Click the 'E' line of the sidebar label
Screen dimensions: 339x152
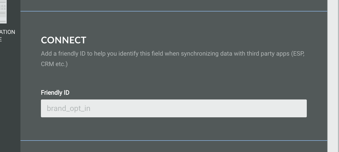(1, 39)
